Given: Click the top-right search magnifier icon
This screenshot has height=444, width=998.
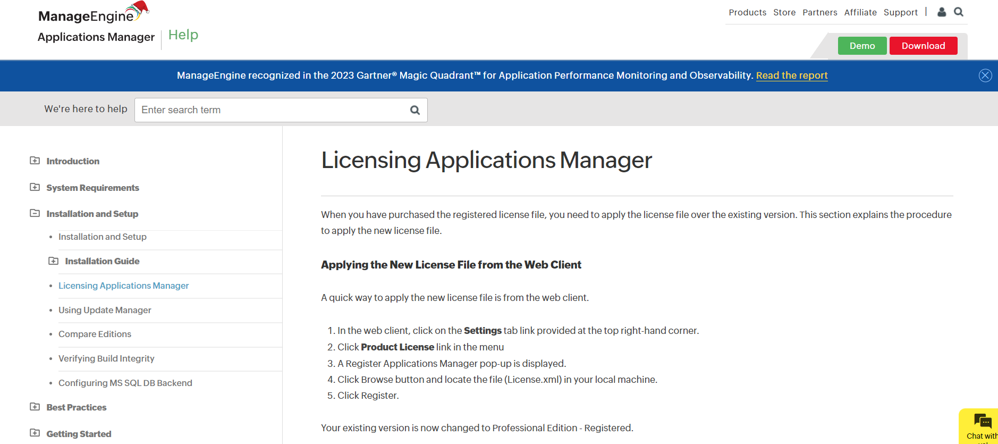Looking at the screenshot, I should tap(959, 12).
